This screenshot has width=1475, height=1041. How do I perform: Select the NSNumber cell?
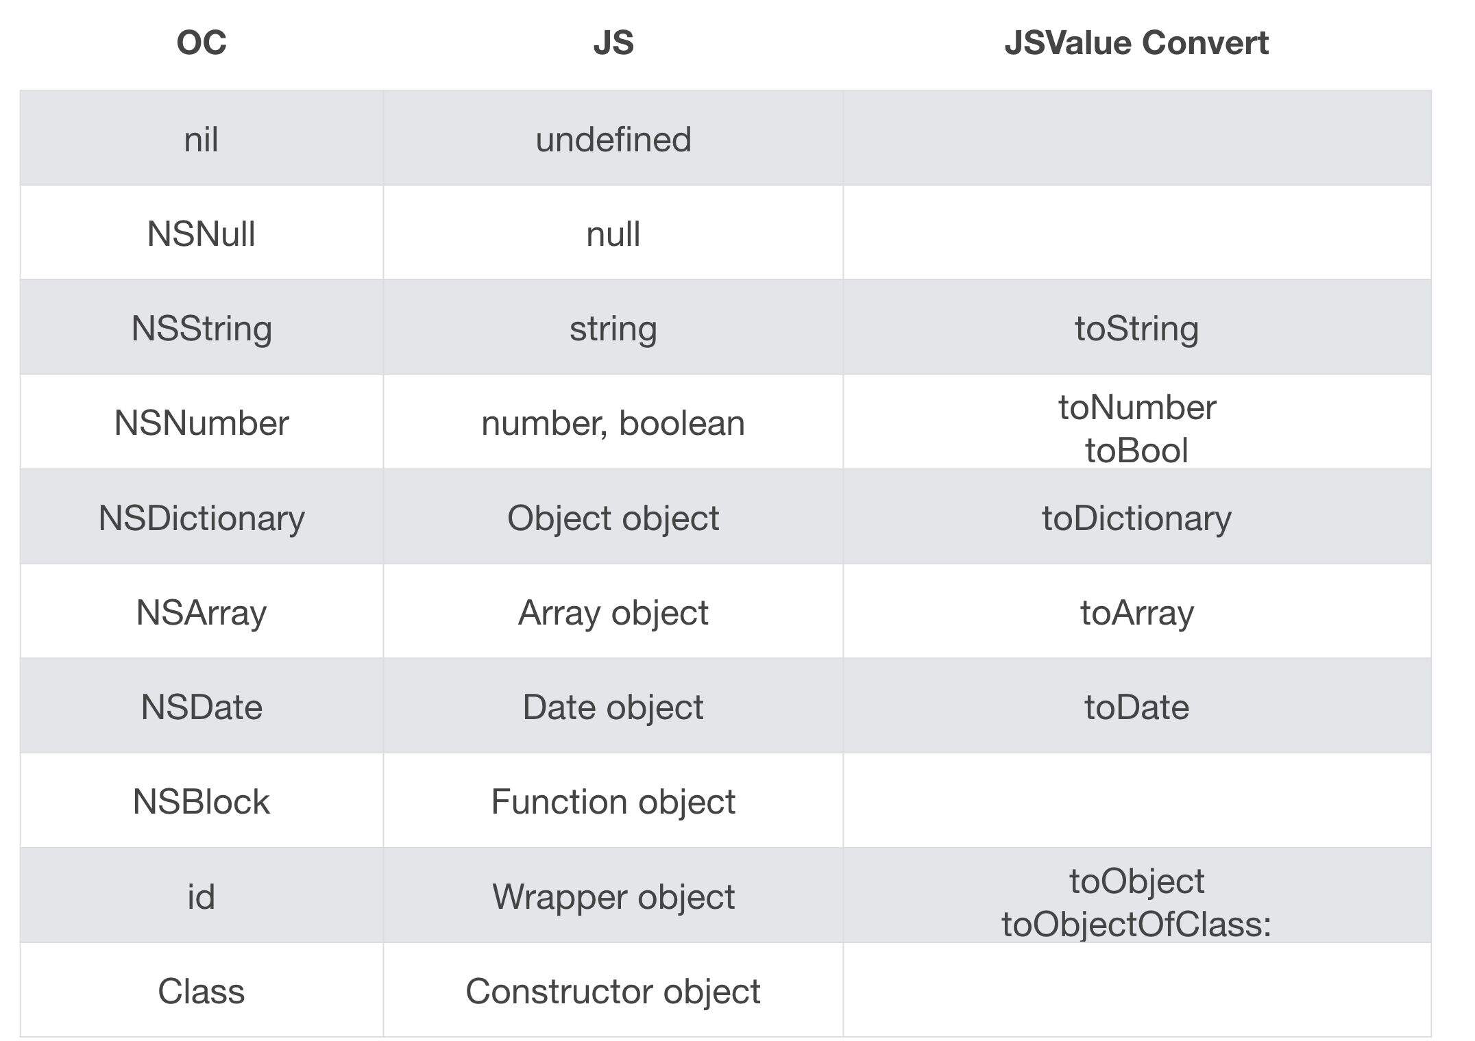[202, 422]
